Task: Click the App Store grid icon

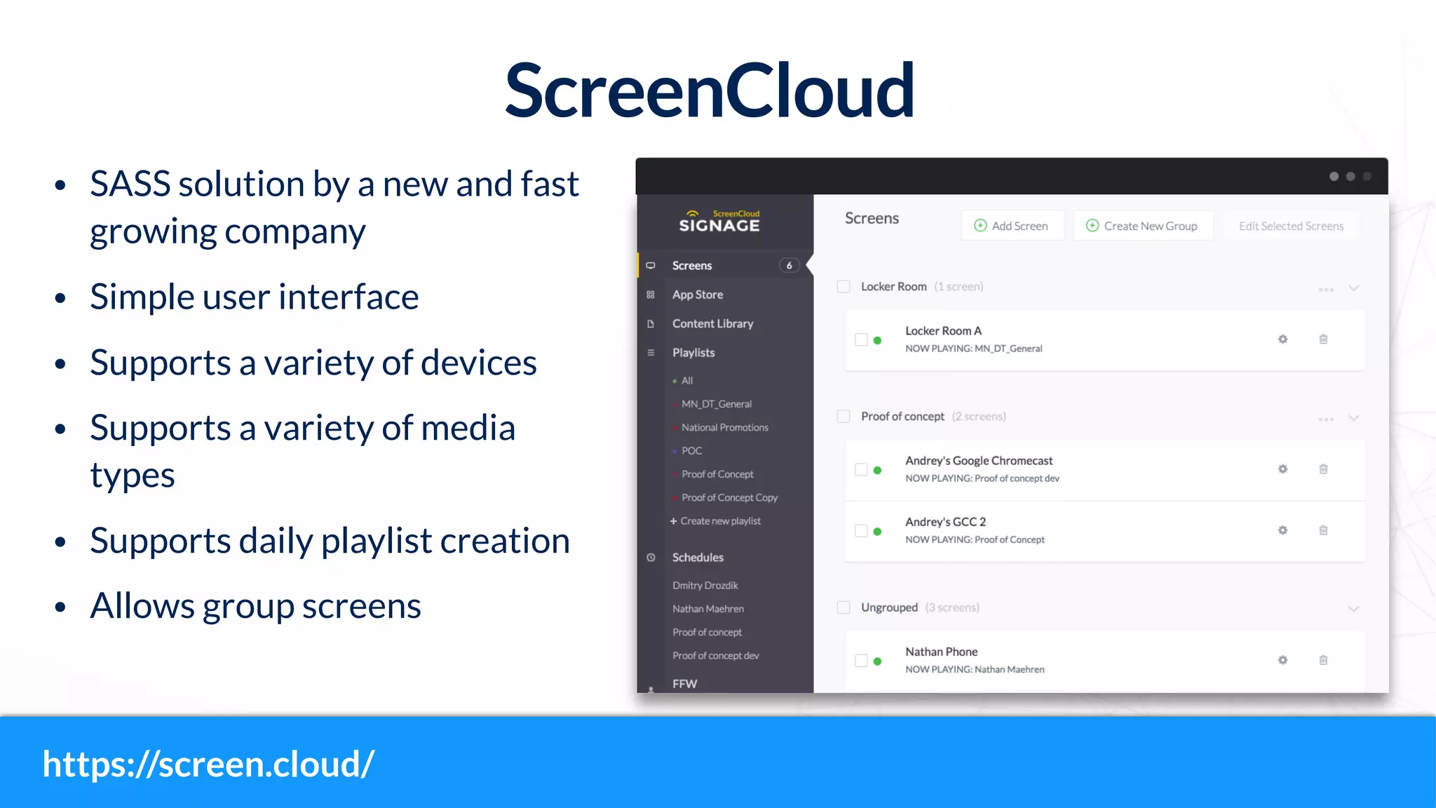Action: click(651, 295)
